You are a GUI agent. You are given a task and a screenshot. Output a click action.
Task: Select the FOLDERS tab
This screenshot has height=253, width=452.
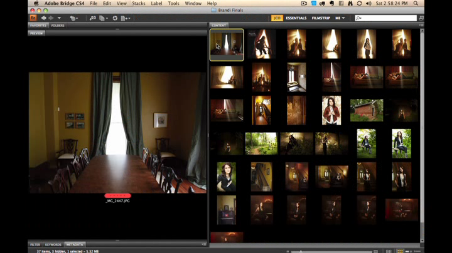pos(58,25)
